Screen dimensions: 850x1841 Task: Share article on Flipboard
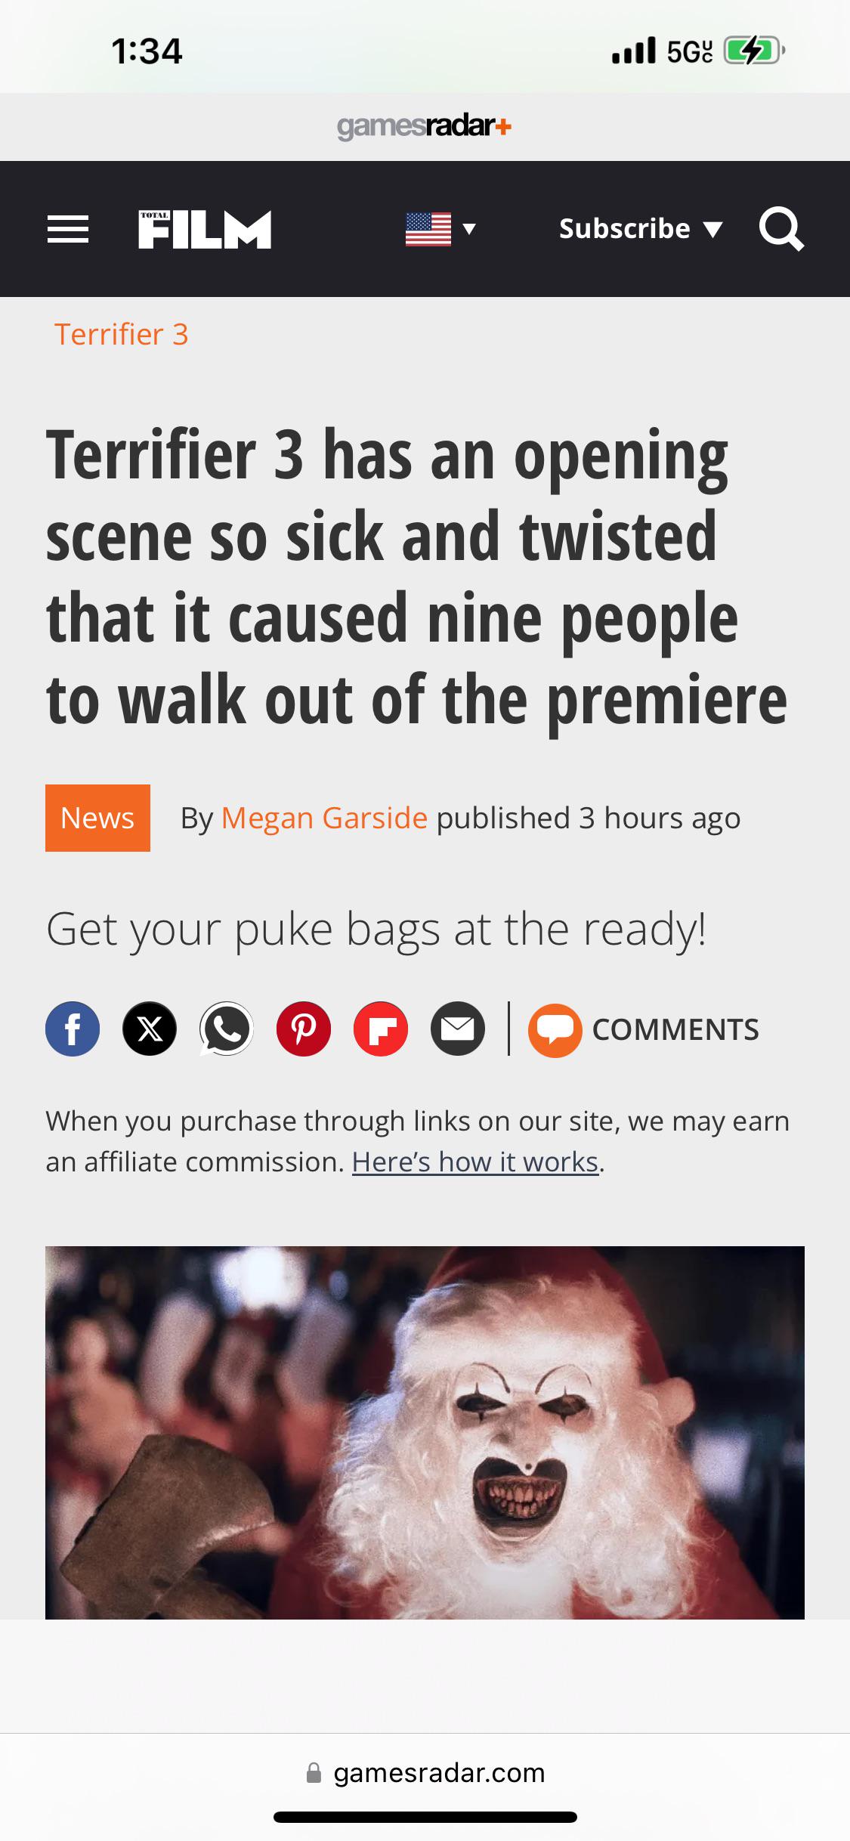tap(381, 1029)
